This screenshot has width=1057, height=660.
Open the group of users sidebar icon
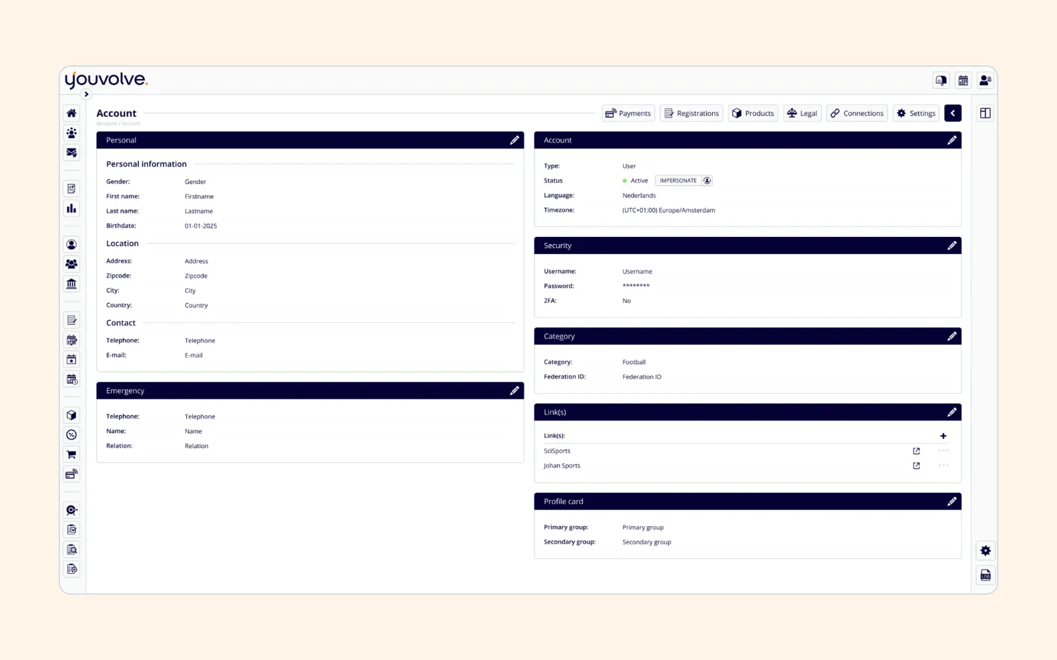[x=71, y=264]
